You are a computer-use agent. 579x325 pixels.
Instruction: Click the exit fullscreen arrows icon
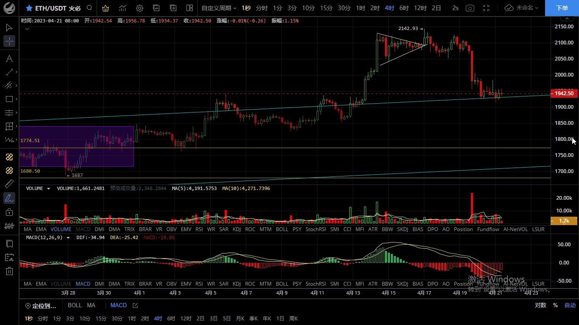pos(486,8)
